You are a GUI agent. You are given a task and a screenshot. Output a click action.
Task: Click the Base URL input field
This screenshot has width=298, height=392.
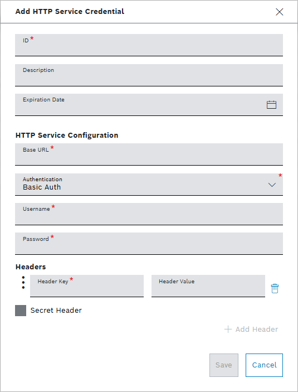(149, 154)
